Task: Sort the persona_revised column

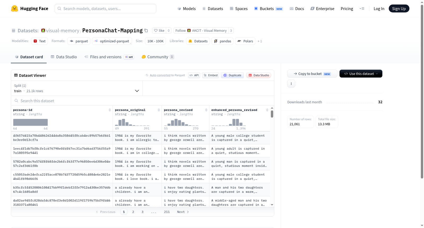Action: tap(206, 110)
